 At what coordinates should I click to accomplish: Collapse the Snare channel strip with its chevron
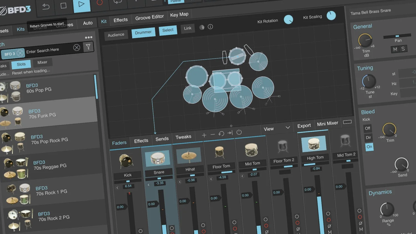tap(148, 185)
